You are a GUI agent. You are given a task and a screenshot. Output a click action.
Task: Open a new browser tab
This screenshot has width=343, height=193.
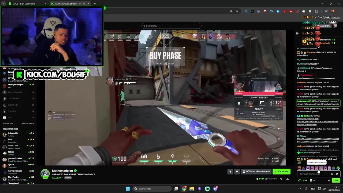95,4
